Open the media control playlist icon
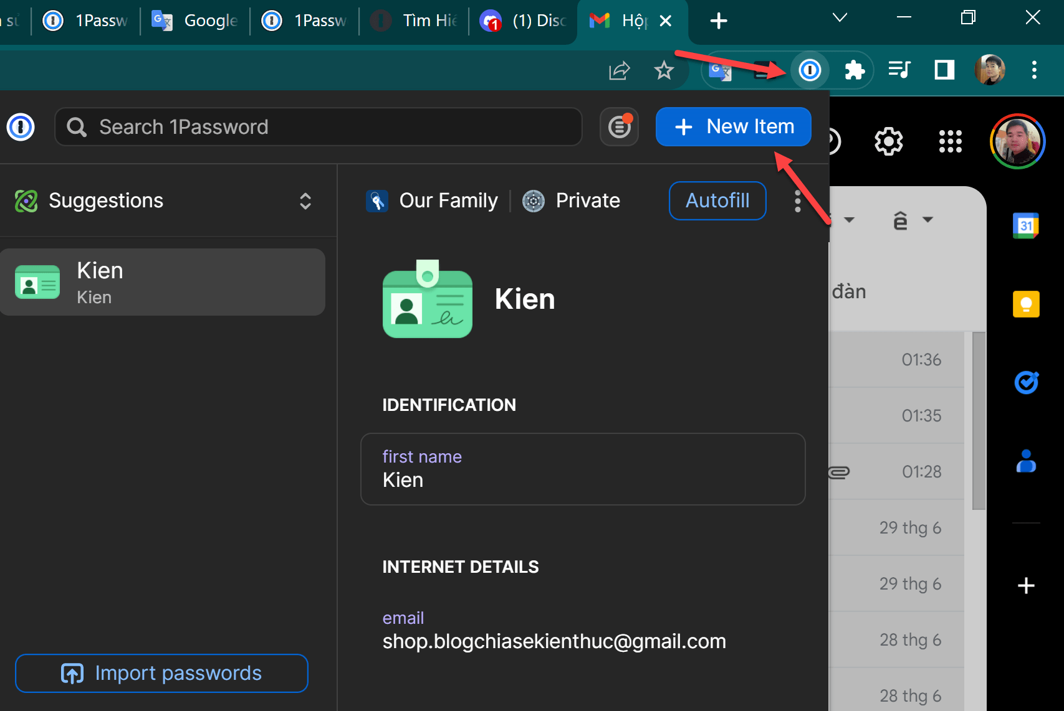Image resolution: width=1064 pixels, height=711 pixels. pyautogui.click(x=899, y=70)
